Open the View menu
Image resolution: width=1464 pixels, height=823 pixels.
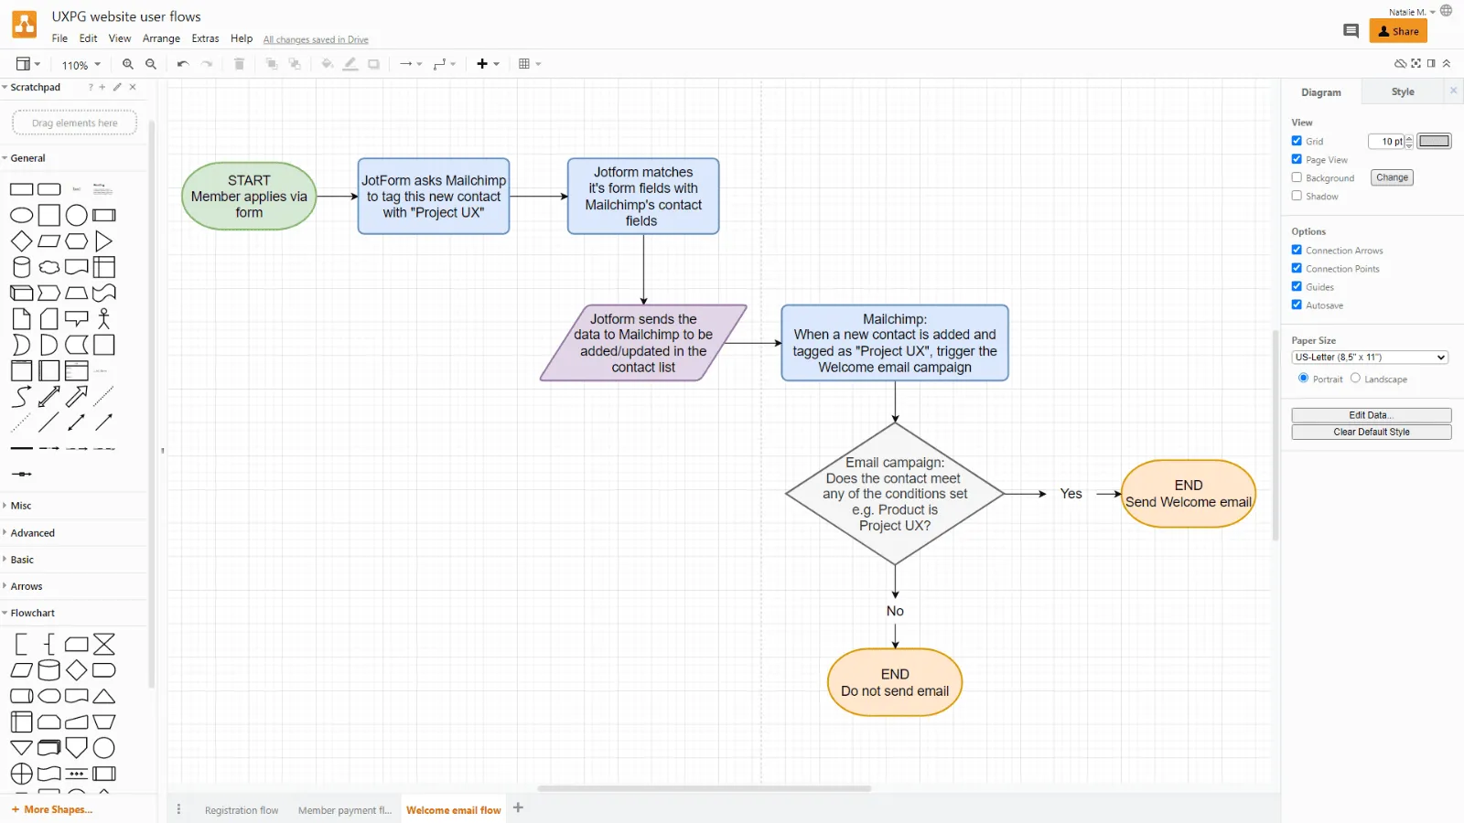click(x=120, y=38)
